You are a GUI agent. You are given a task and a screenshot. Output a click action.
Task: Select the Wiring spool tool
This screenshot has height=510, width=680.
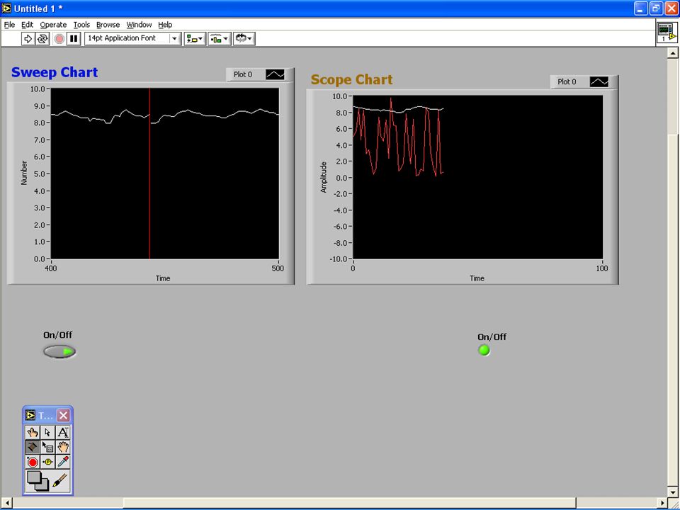(33, 447)
